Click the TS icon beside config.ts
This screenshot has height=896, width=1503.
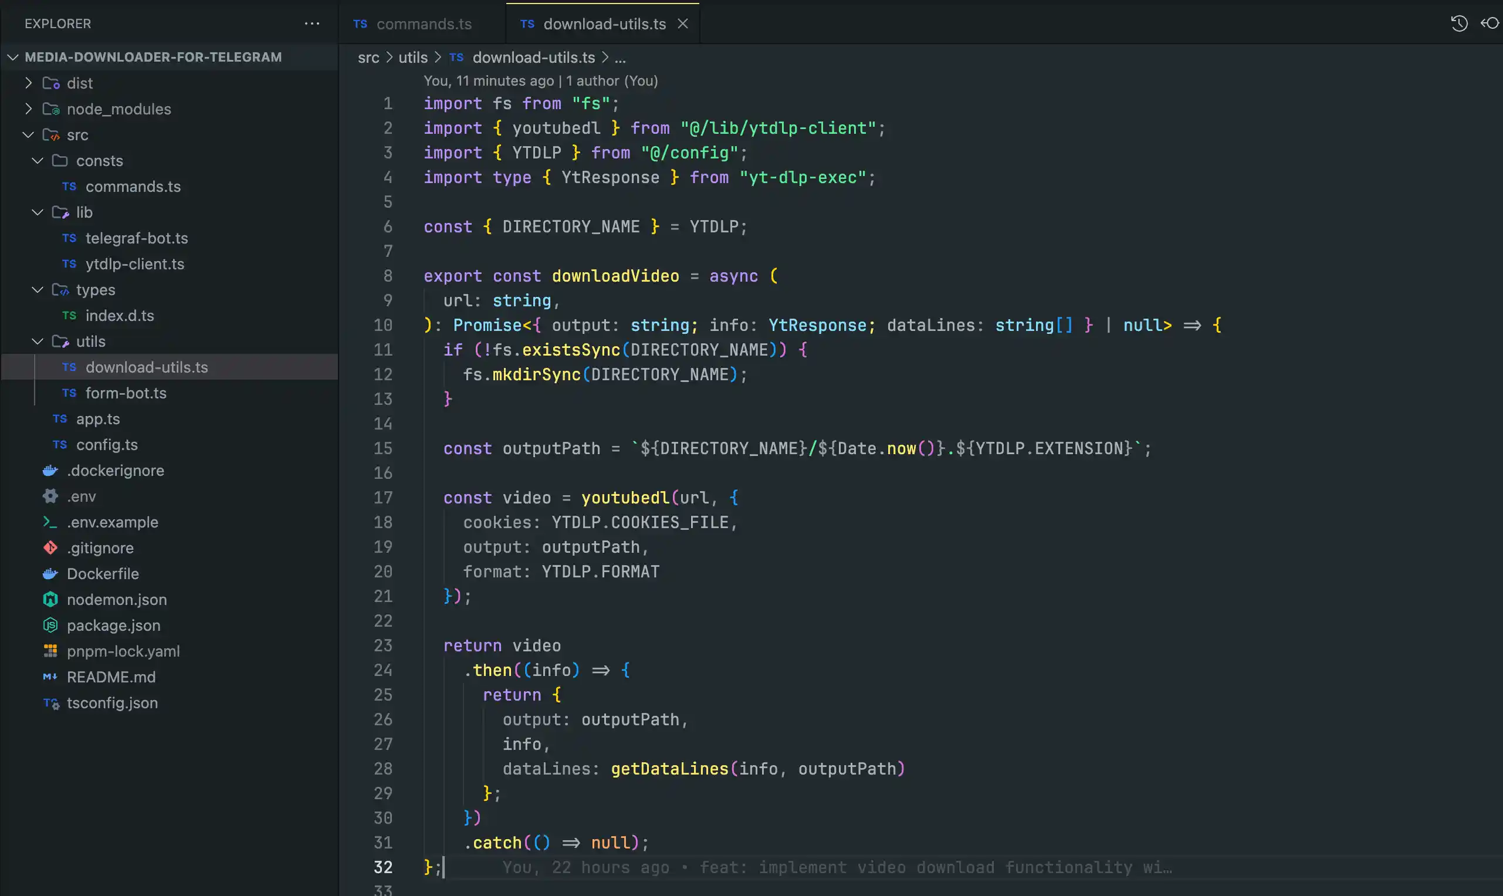(60, 444)
